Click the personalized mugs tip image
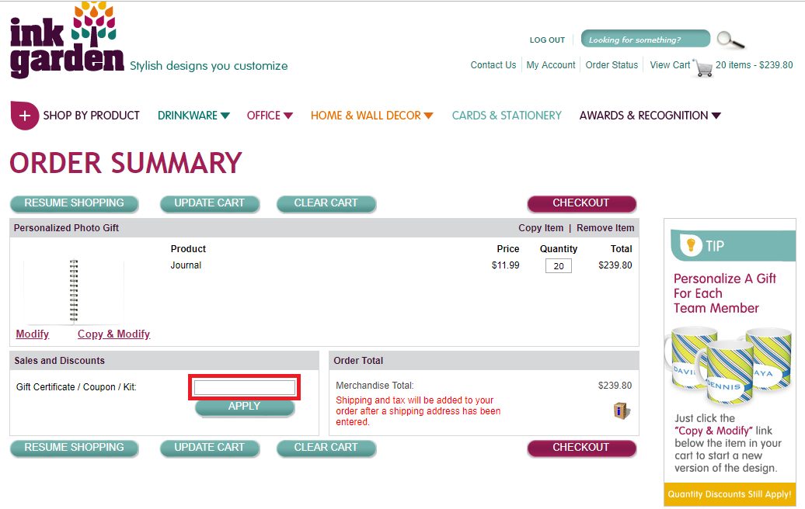Screen dimensions: 805x509 [x=730, y=365]
